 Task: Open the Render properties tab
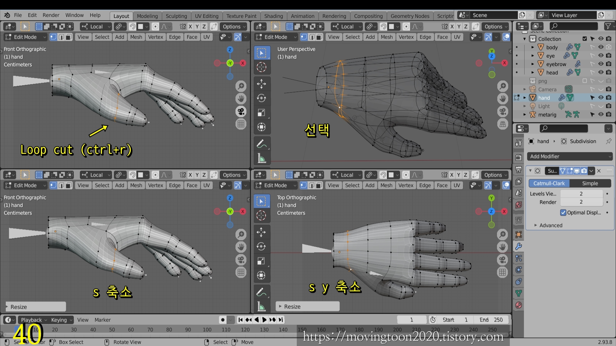(x=518, y=157)
